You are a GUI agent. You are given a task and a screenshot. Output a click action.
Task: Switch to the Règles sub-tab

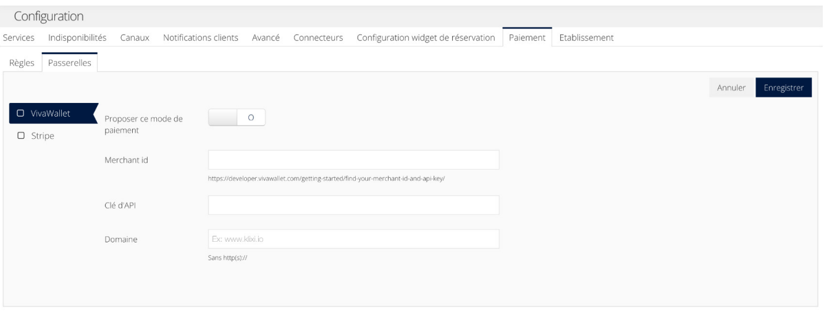click(x=22, y=63)
